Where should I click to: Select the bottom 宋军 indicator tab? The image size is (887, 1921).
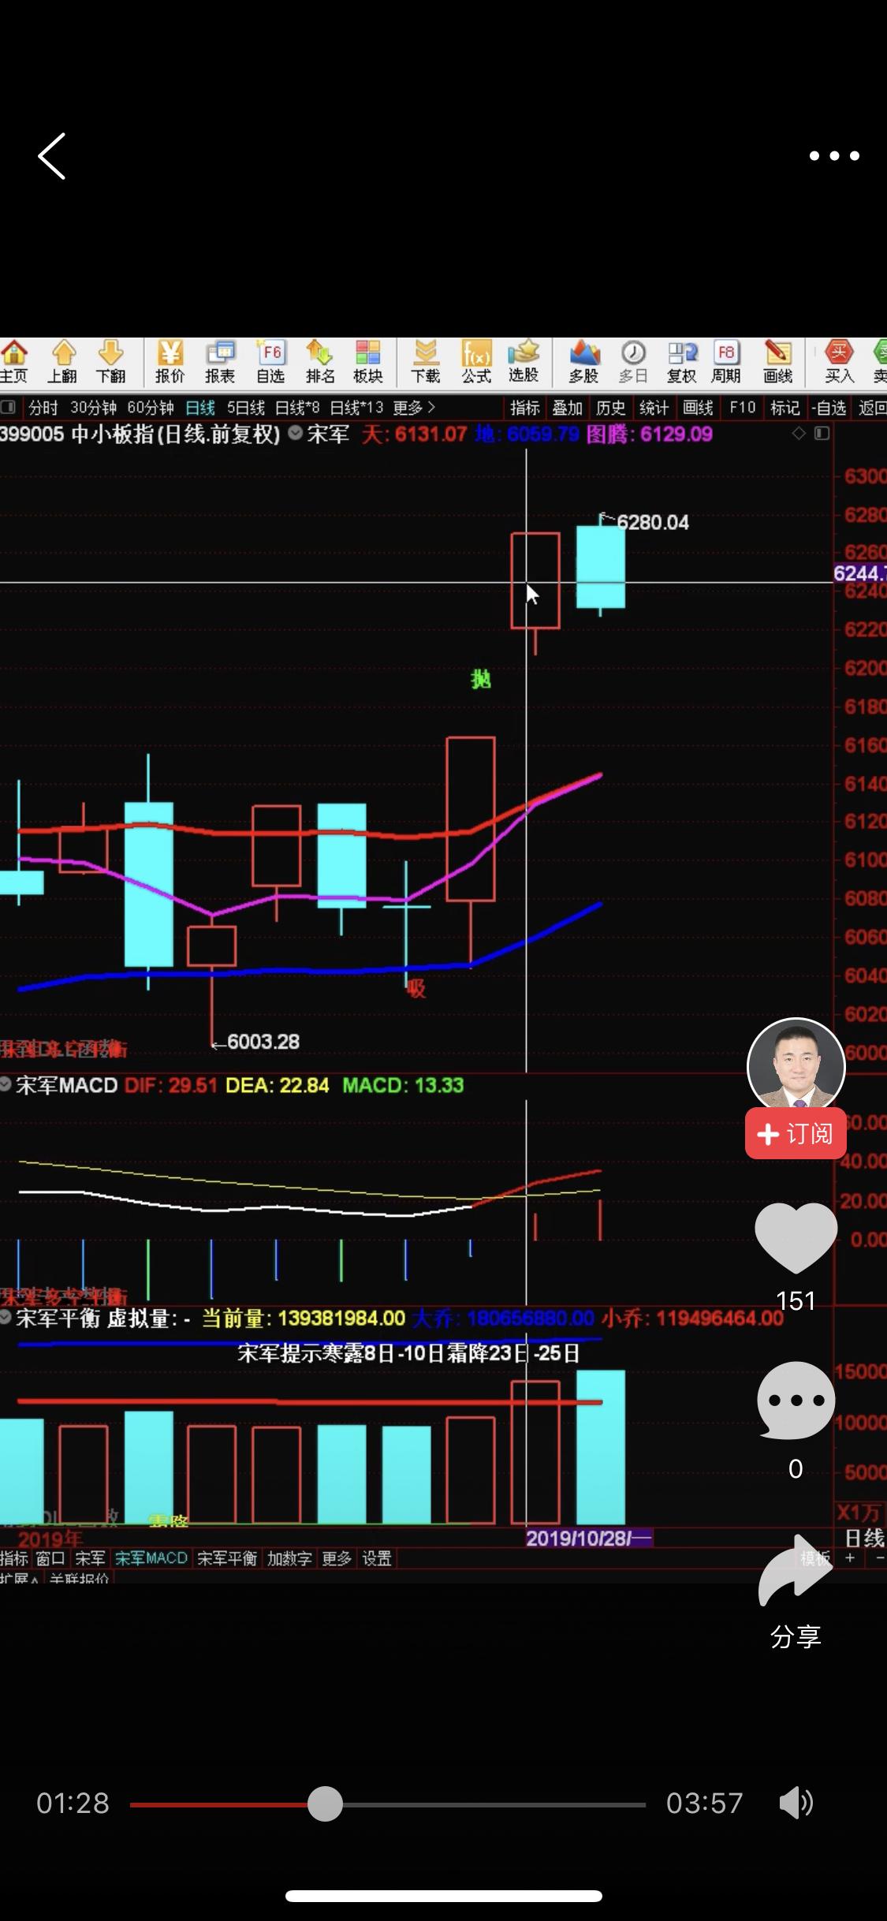pyautogui.click(x=90, y=1558)
